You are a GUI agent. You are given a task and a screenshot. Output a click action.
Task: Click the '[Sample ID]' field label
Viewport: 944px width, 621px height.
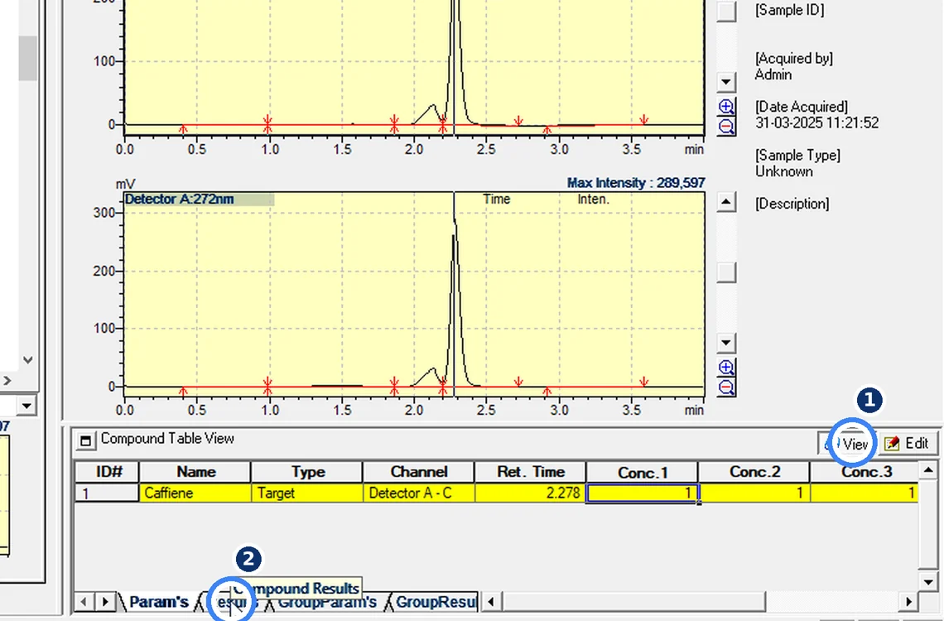coord(789,10)
